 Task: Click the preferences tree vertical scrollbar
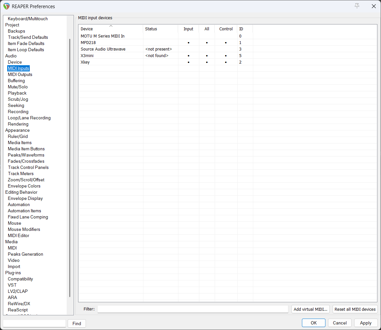coord(70,167)
